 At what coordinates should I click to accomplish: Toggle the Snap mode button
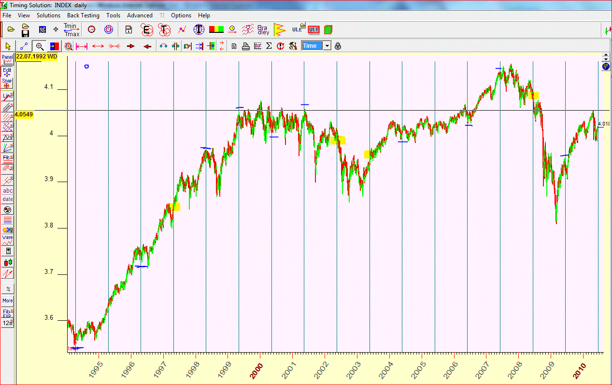pos(7,84)
